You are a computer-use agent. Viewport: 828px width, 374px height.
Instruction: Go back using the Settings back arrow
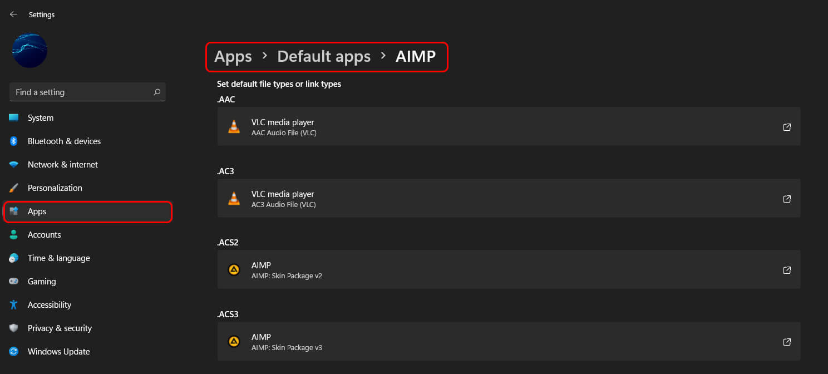point(13,14)
